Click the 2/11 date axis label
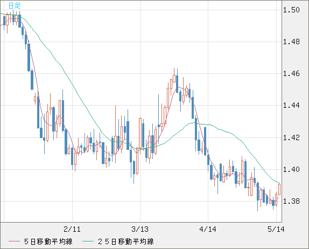 point(72,229)
